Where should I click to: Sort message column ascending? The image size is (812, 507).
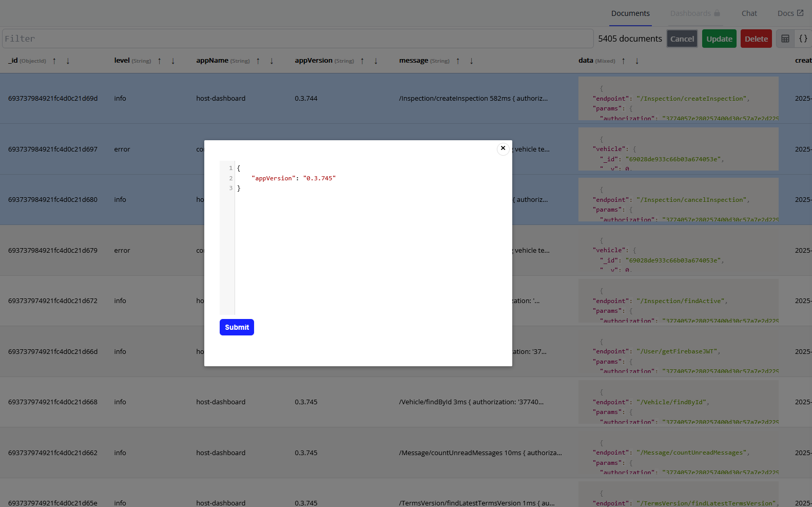[x=458, y=61]
